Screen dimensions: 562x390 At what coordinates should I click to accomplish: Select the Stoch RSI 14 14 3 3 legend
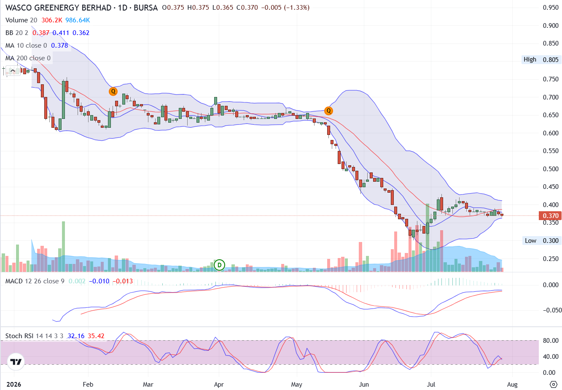(34, 336)
